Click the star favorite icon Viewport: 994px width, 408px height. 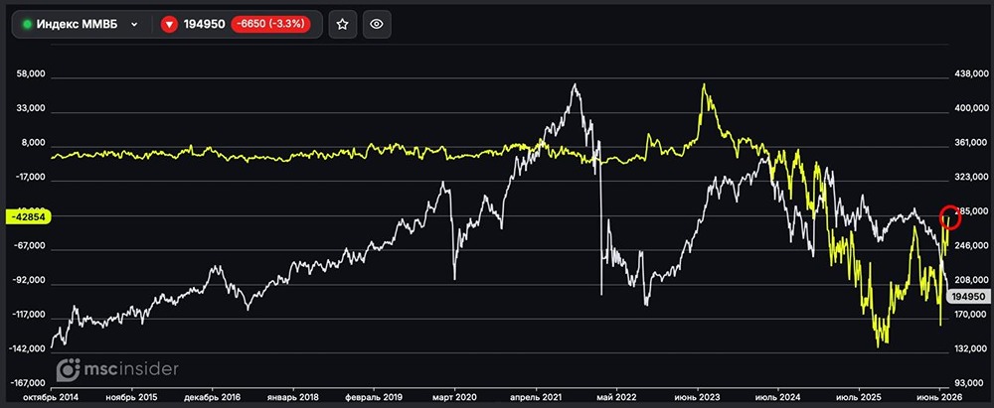pos(342,24)
